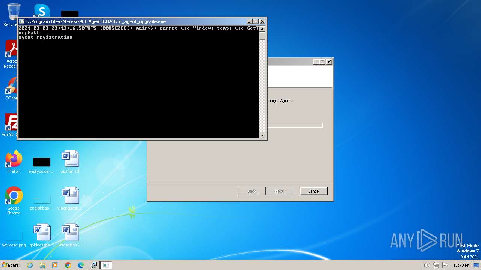481x270 pixels.
Task: Close the installer dialog window
Action: click(x=329, y=62)
